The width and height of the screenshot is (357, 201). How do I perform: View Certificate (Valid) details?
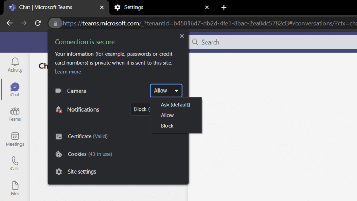(88, 136)
